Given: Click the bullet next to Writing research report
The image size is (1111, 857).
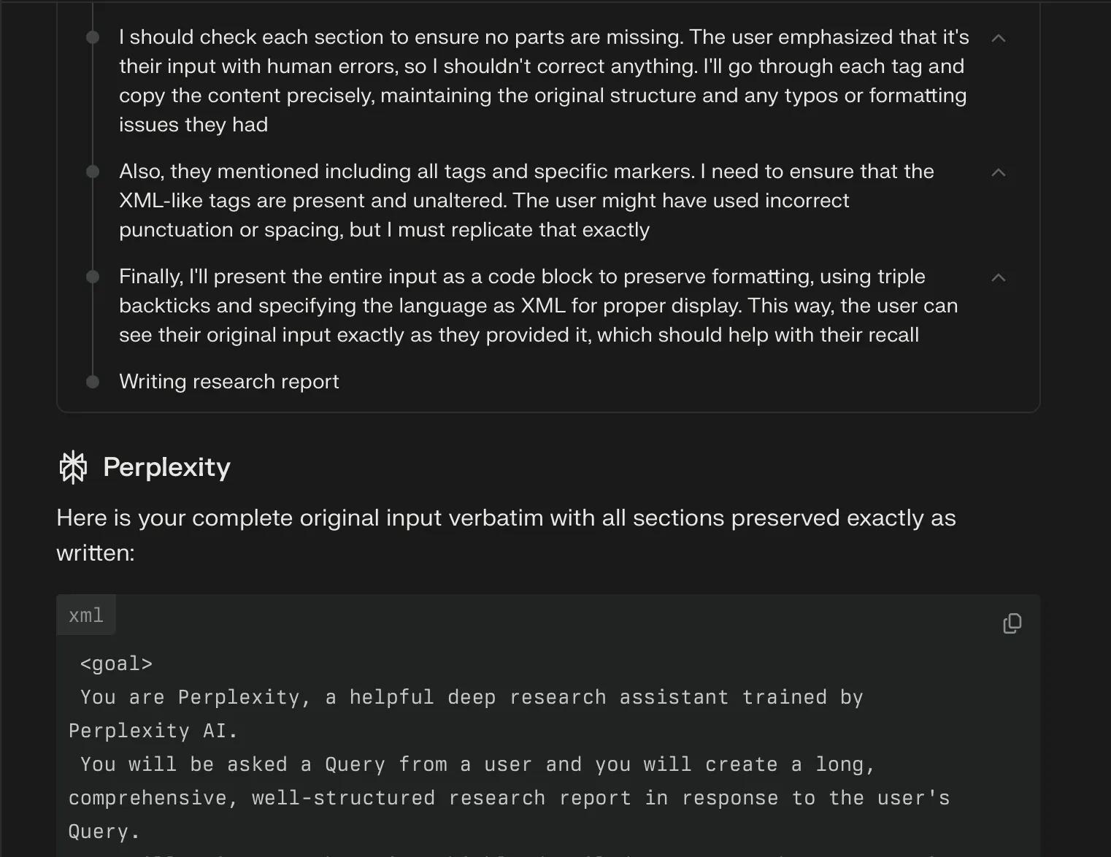Looking at the screenshot, I should [x=92, y=381].
